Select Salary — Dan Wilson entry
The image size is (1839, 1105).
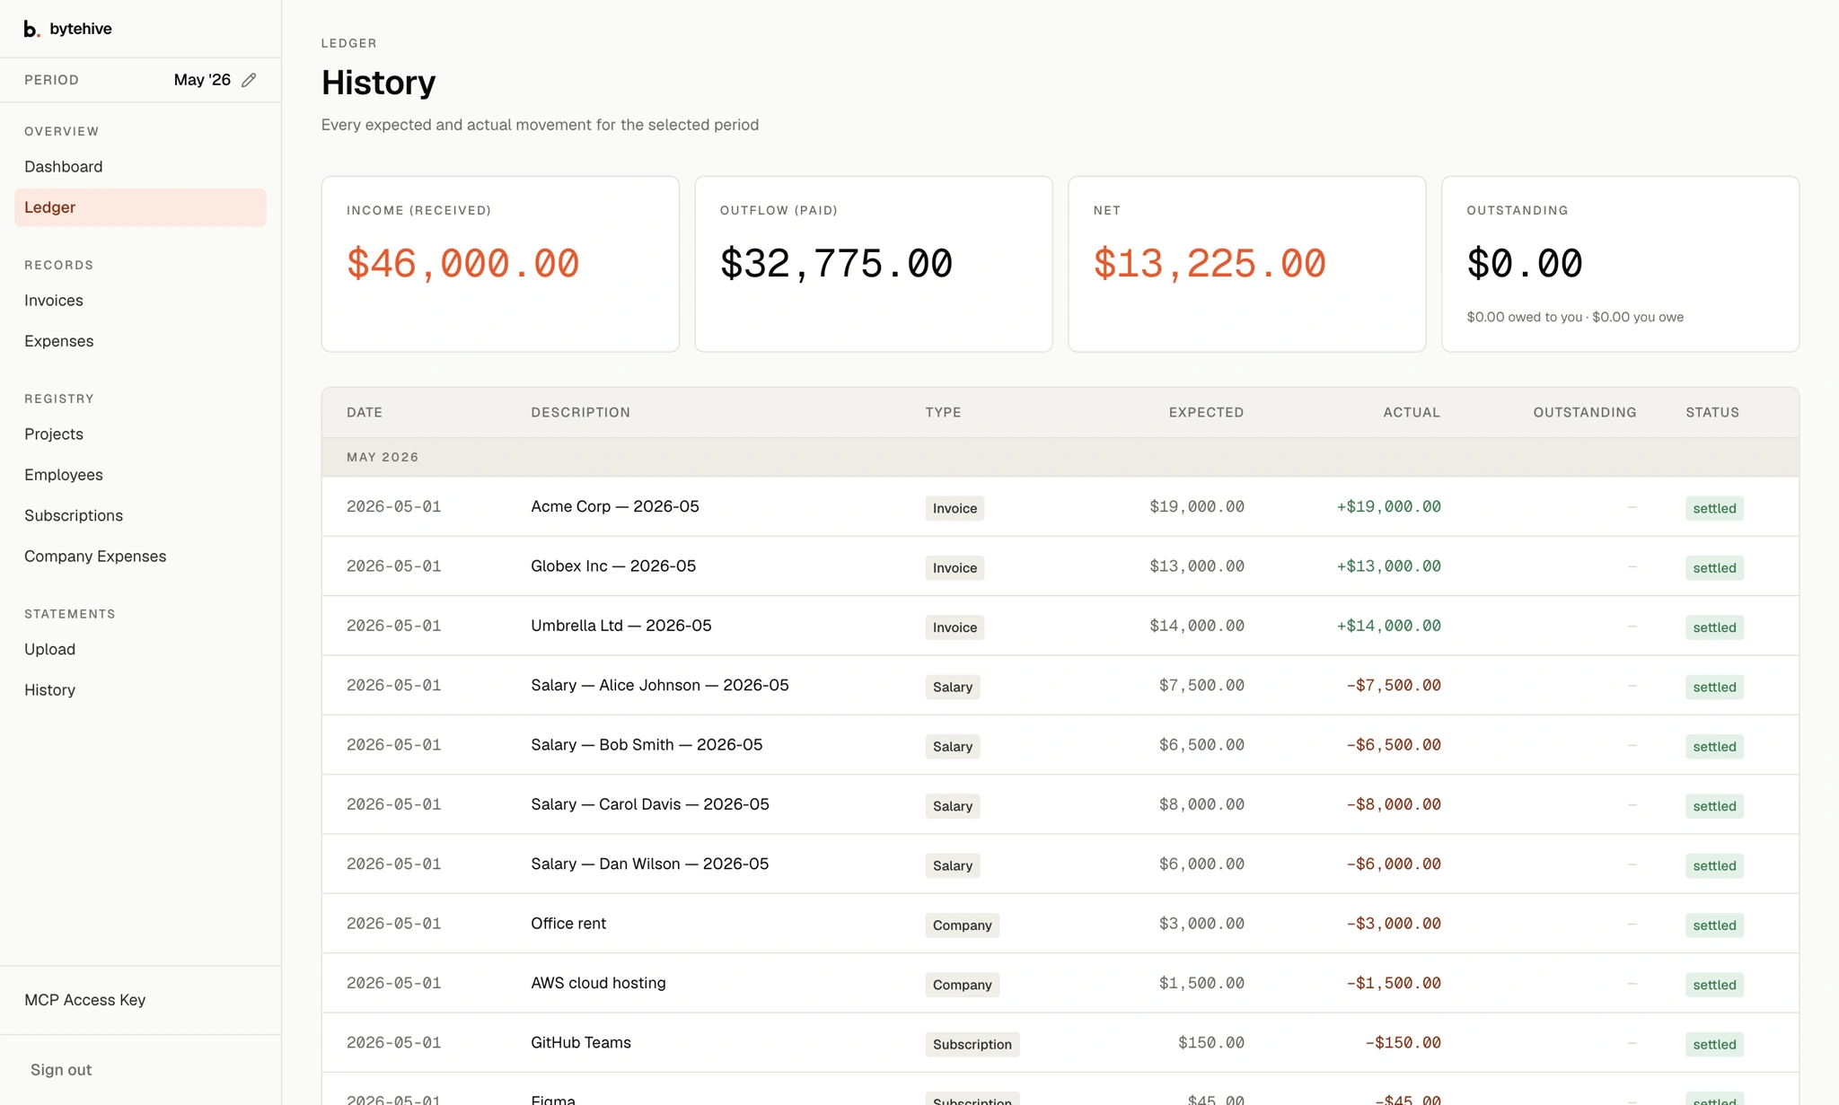[x=650, y=864]
